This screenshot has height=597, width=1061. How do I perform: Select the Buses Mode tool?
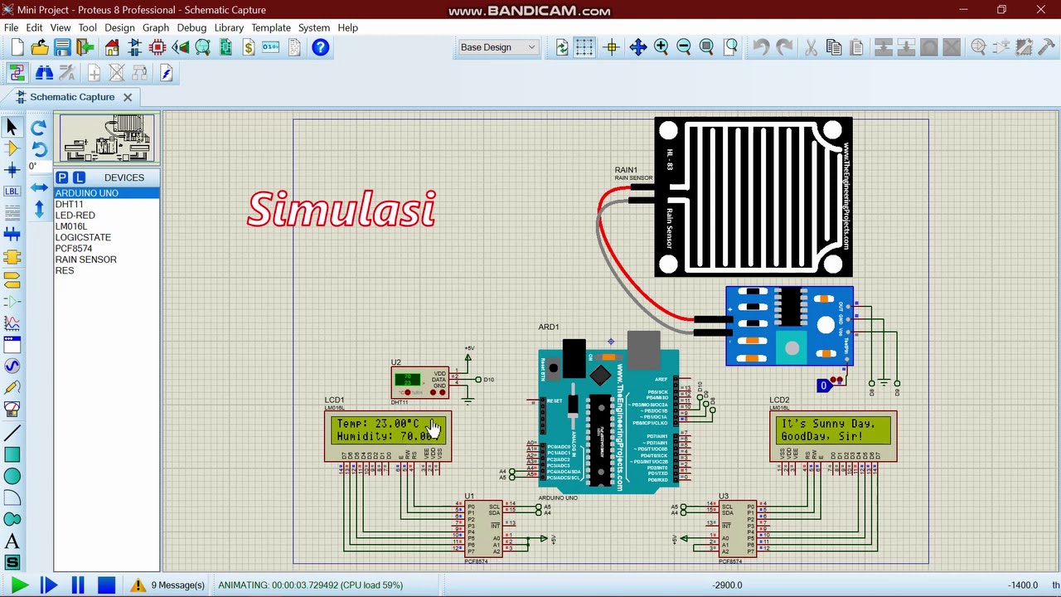[x=12, y=235]
